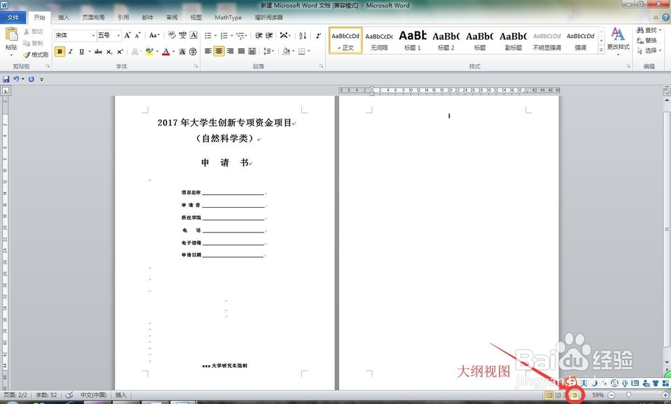This screenshot has height=404, width=671.
Task: Switch to the MathType tab
Action: click(228, 17)
